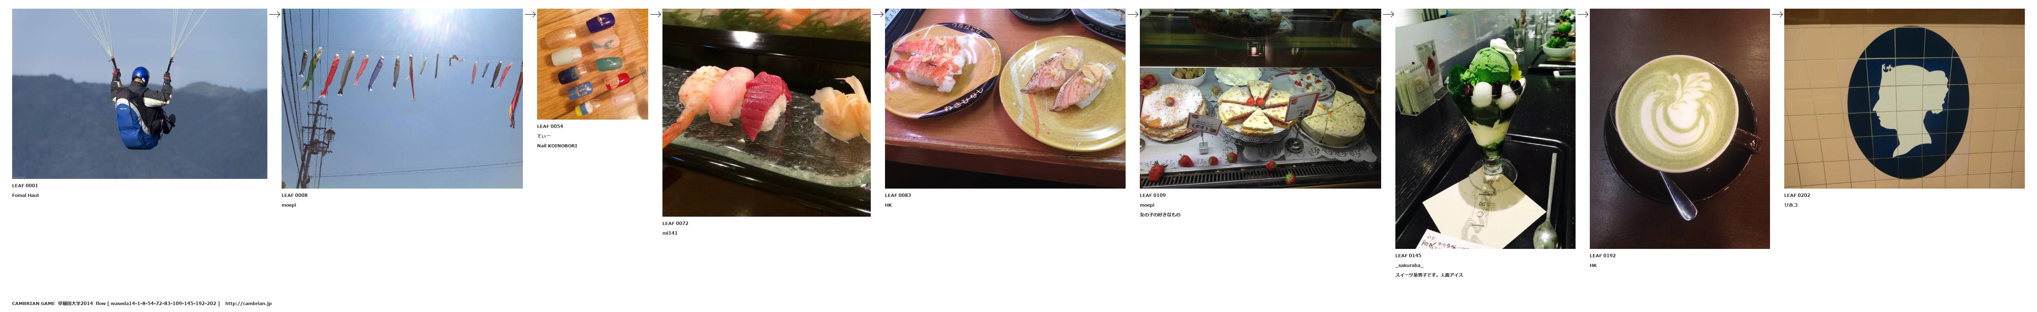The image size is (2037, 312).
Task: Click the arrow before the nail art photo
Action: click(530, 14)
